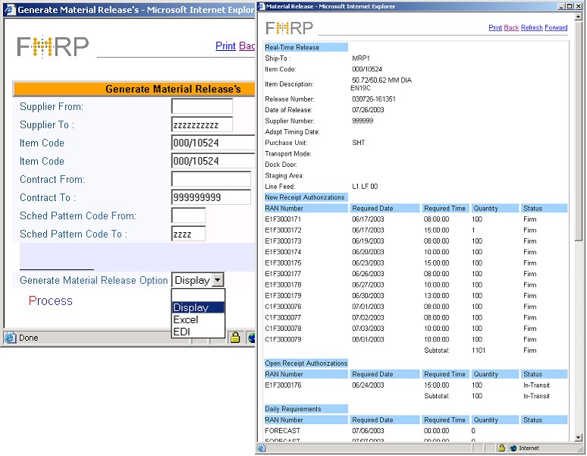
Task: Click Print link in Material Release window
Action: pyautogui.click(x=495, y=27)
